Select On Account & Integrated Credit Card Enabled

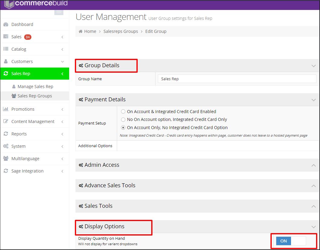coord(123,112)
